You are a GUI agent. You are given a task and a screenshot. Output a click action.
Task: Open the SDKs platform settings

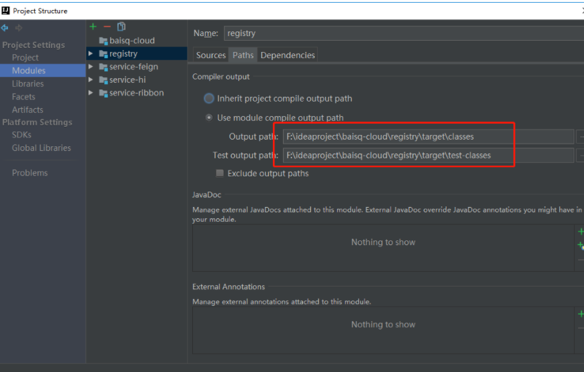point(21,134)
